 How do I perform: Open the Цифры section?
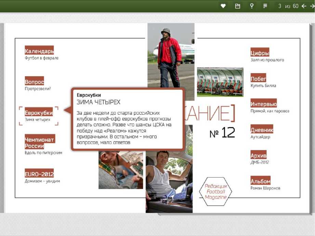260,52
